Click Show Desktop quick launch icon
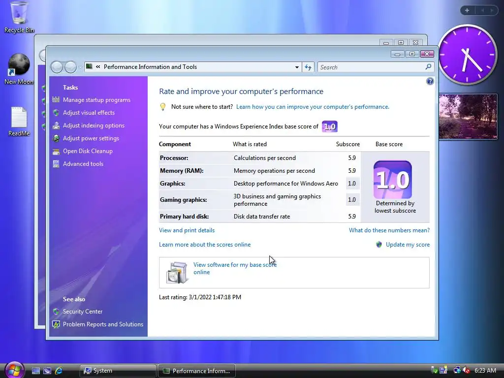The height and width of the screenshot is (378, 504). [x=35, y=371]
